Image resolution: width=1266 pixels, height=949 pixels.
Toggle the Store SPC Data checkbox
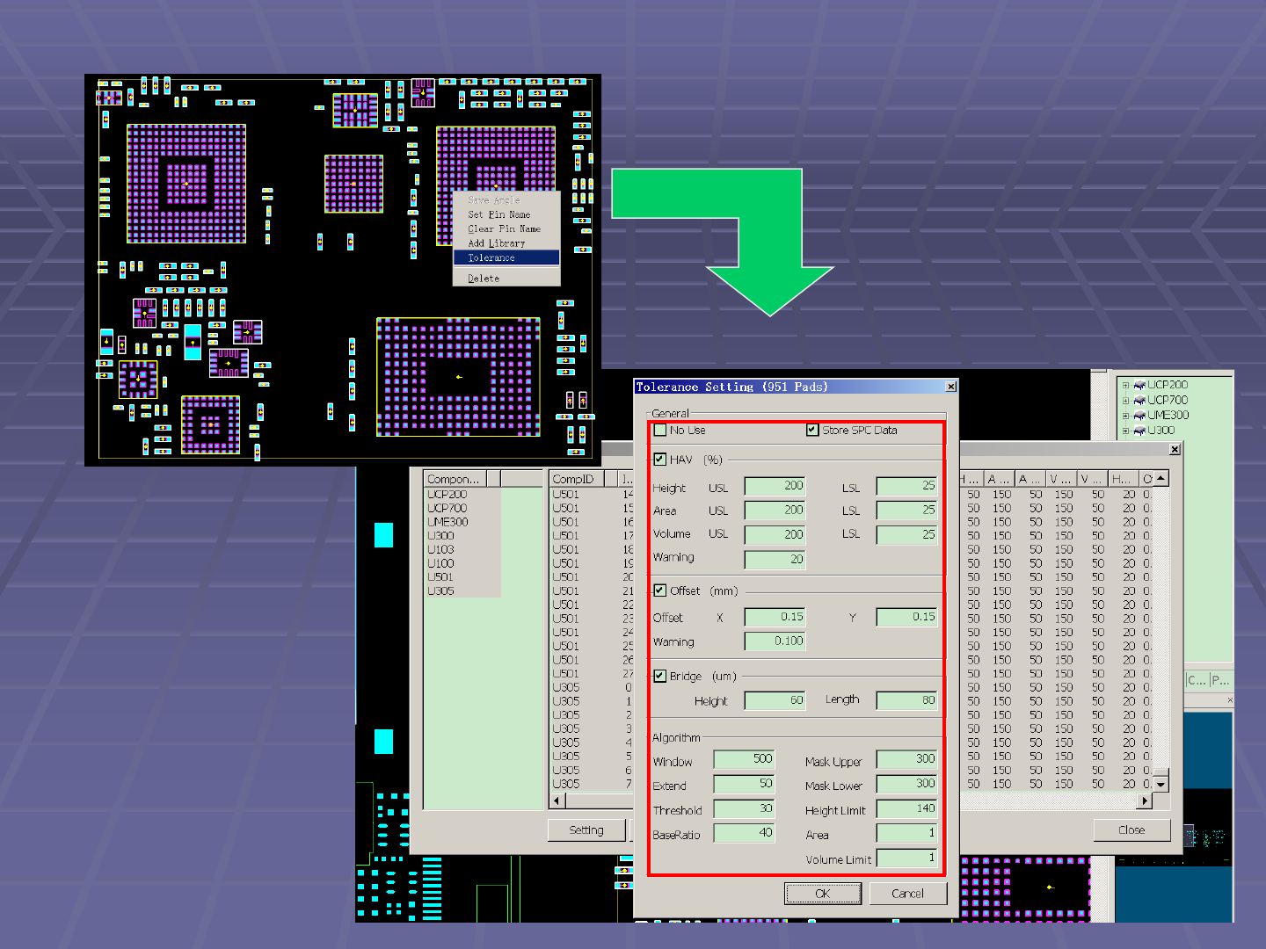pos(812,431)
